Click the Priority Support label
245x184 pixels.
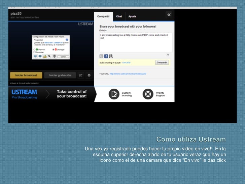point(160,94)
